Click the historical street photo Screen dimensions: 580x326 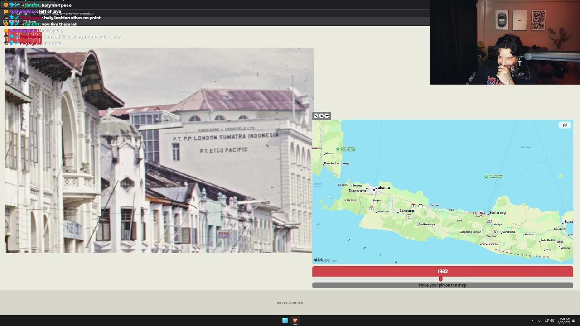[159, 150]
